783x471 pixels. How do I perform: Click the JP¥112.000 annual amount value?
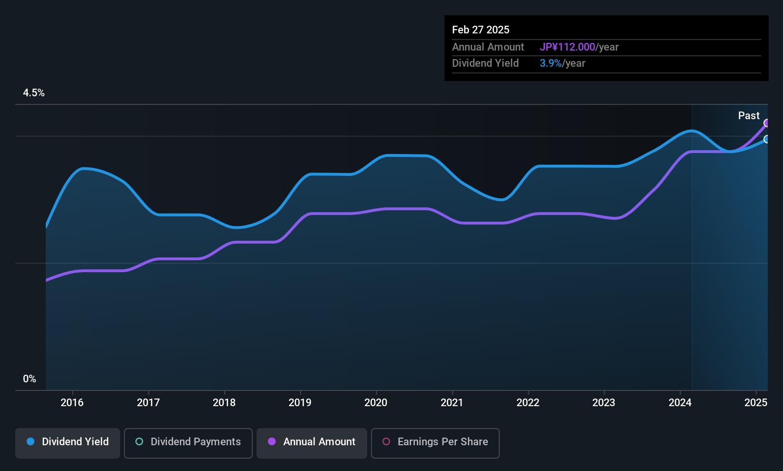point(567,47)
